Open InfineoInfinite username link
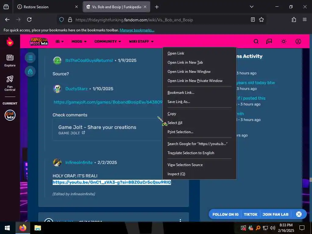Viewport: 312px width, 234px height. [79, 163]
